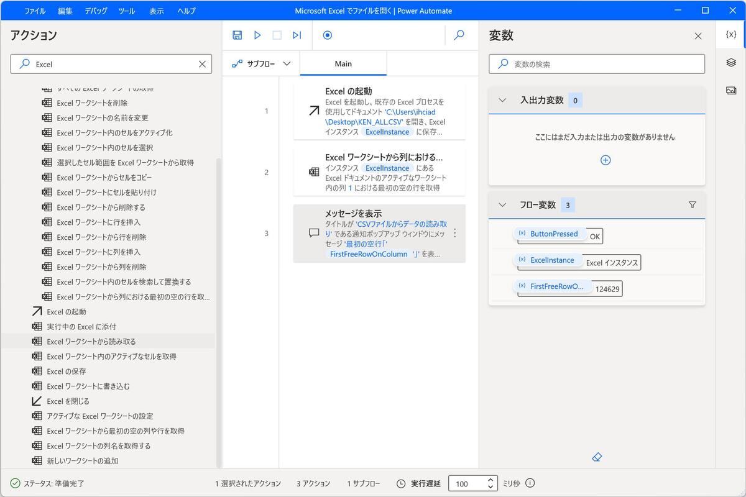Click ExcelInstance variable in フロー変数
The width and height of the screenshot is (746, 497).
[x=548, y=260]
